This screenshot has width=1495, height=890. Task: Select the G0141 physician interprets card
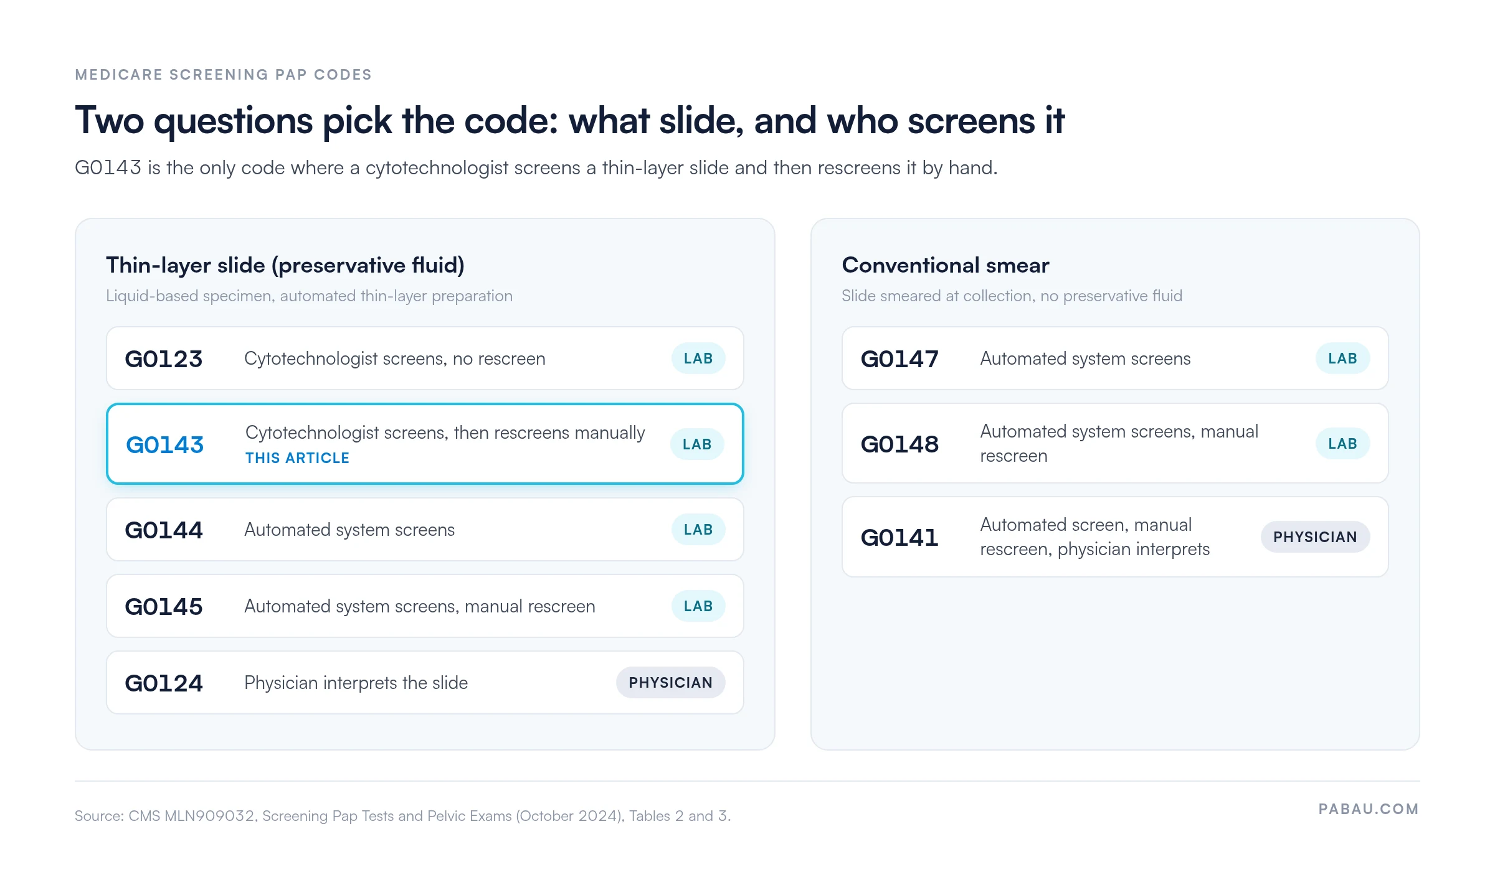pyautogui.click(x=1115, y=536)
